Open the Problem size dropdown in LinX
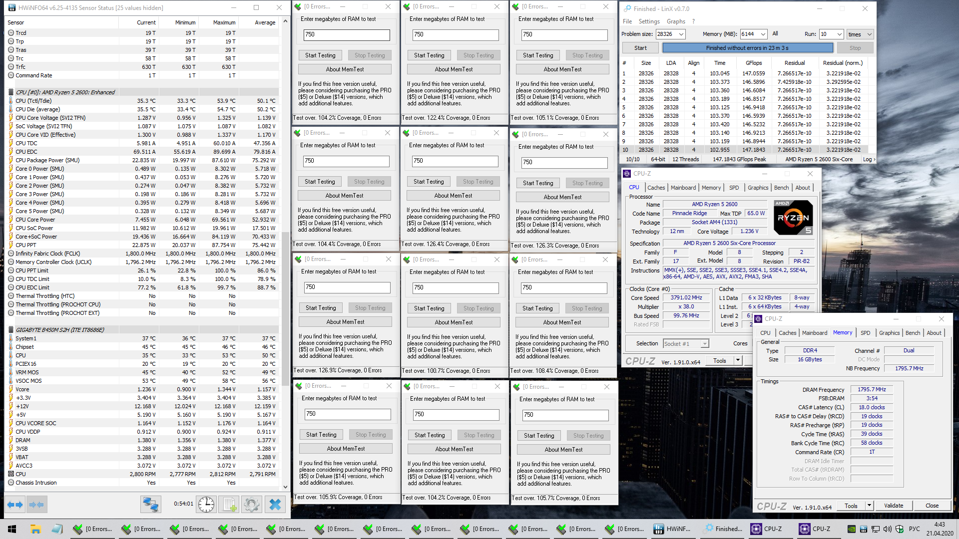Viewport: 959px width, 539px height. [681, 34]
